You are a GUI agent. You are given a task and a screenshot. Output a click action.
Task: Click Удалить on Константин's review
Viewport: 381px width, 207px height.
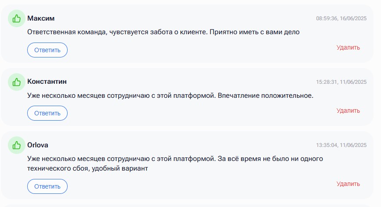tap(348, 111)
